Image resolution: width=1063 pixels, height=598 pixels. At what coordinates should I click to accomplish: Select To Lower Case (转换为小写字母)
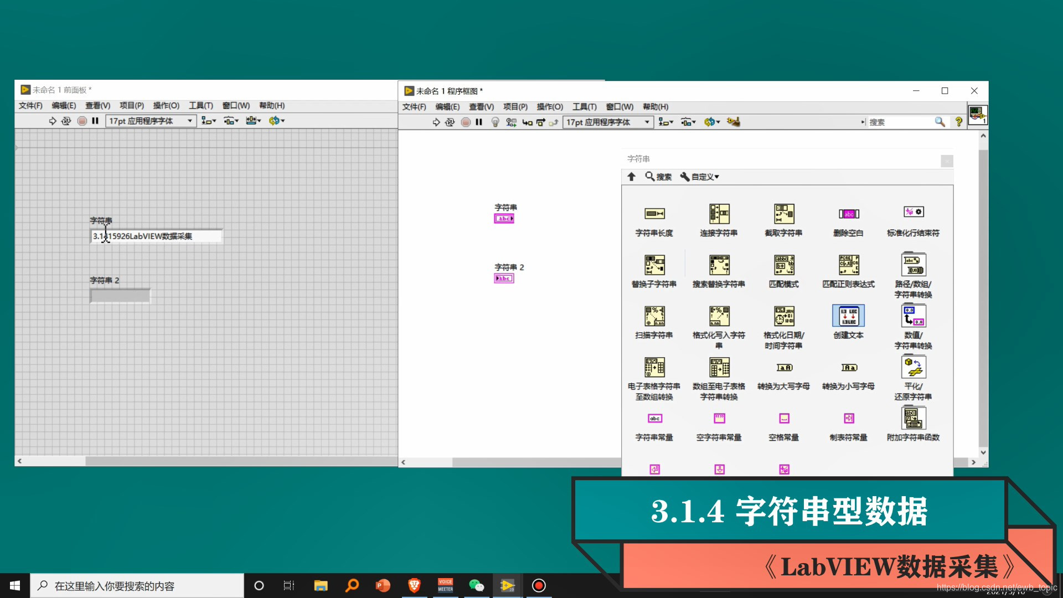[x=849, y=368]
